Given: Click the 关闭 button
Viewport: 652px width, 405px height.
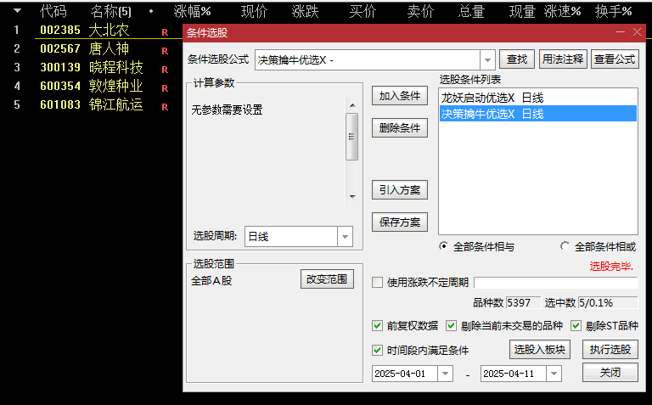Looking at the screenshot, I should (x=610, y=372).
